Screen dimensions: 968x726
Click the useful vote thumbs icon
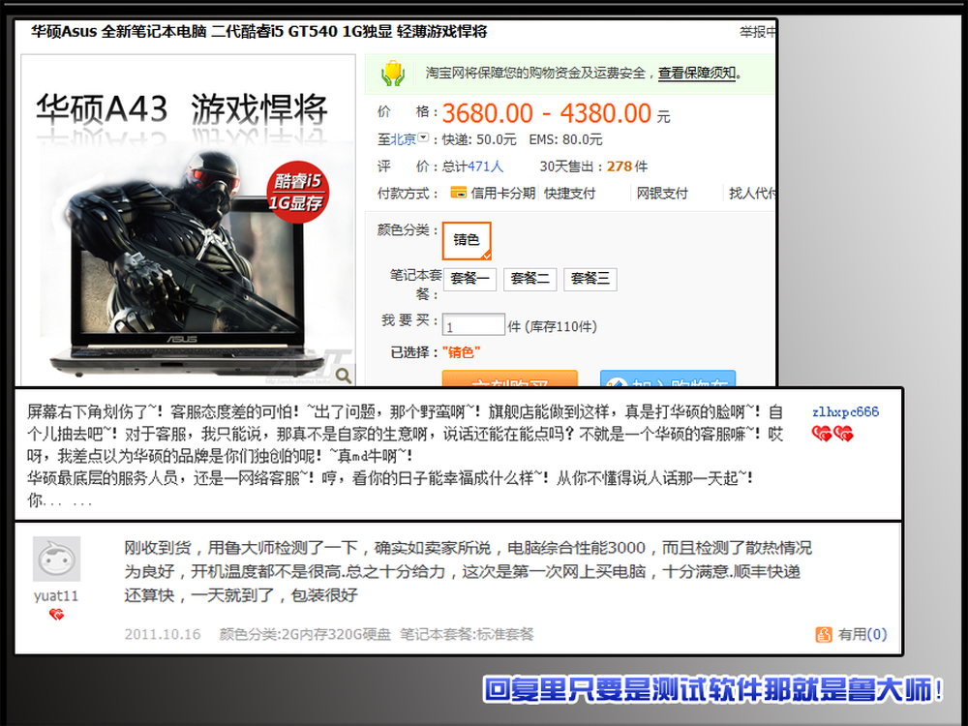coord(824,634)
